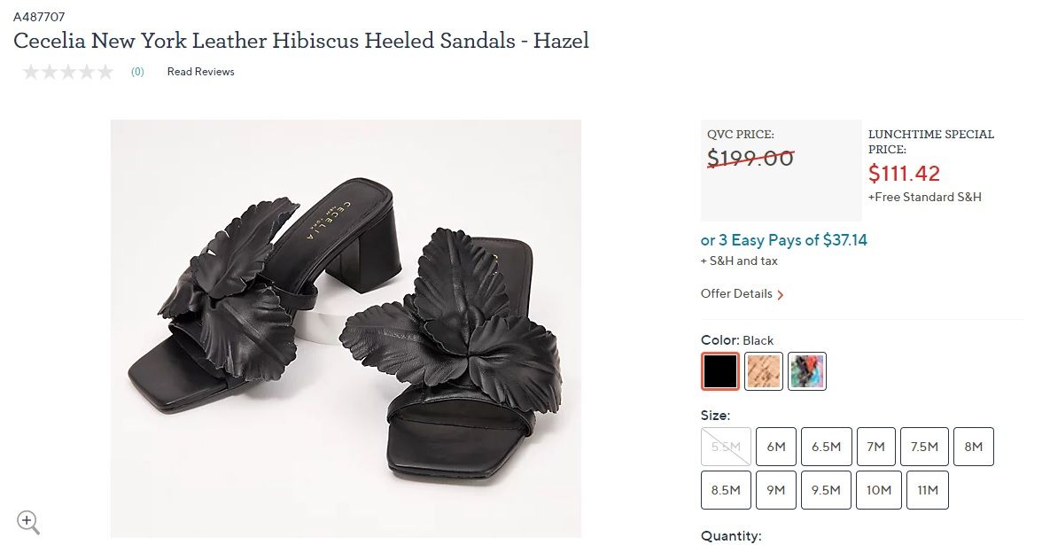Select size 8M
Screen dimensions: 1042x545
(974, 447)
